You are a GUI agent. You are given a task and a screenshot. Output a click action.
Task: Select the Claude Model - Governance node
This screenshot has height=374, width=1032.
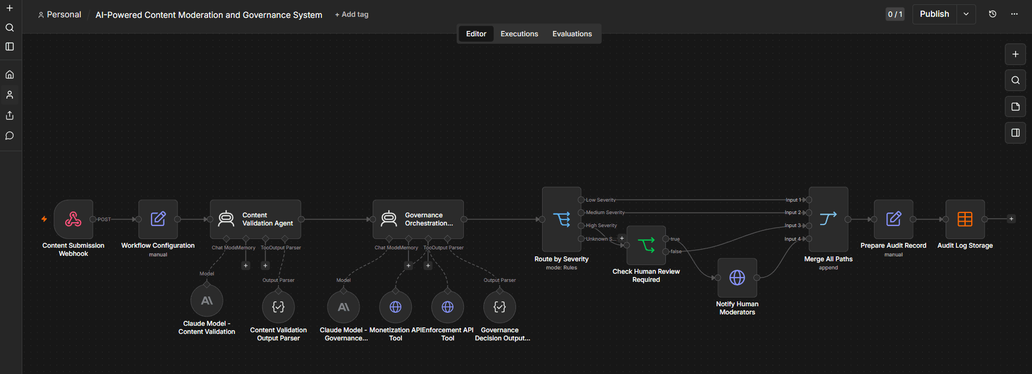click(344, 307)
